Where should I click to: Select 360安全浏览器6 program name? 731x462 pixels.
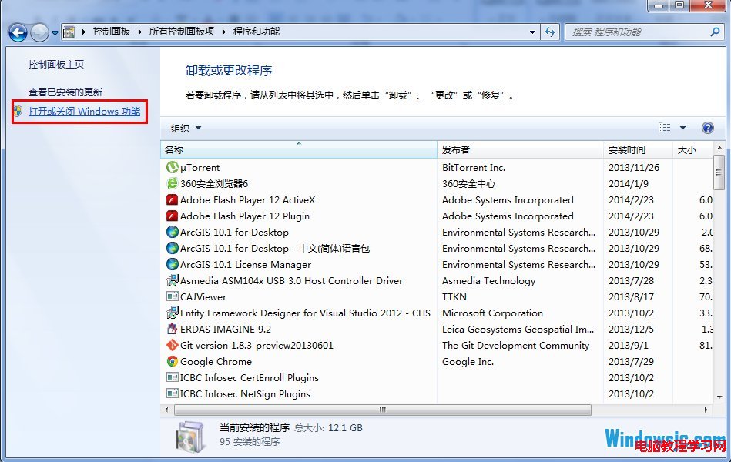(214, 184)
